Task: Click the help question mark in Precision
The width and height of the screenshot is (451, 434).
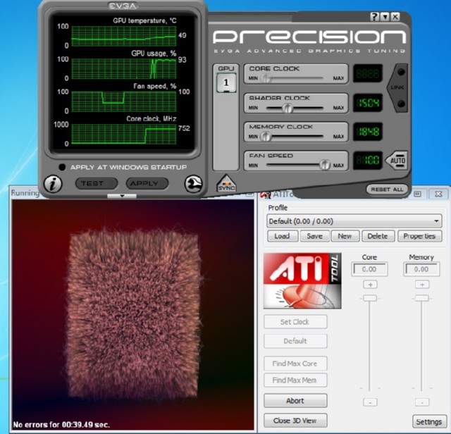Action: coord(374,17)
